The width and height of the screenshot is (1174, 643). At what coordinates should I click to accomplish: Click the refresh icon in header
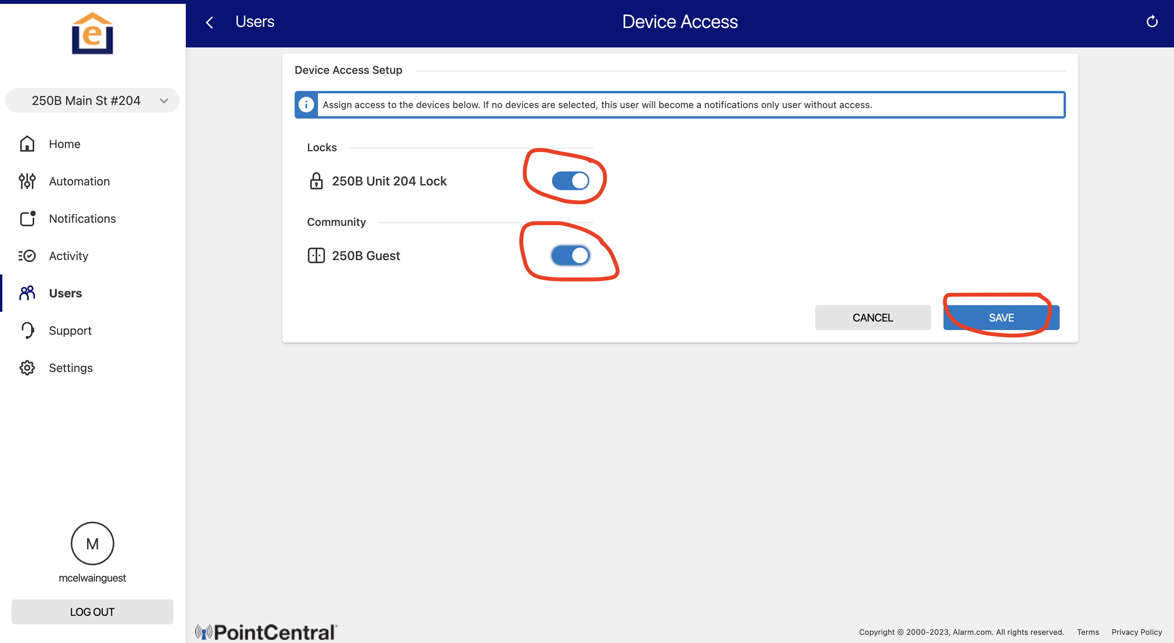(1152, 21)
